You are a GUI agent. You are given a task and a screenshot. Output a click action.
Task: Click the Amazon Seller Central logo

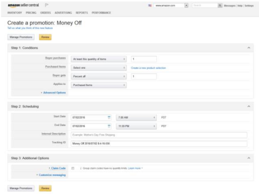(x=23, y=5)
